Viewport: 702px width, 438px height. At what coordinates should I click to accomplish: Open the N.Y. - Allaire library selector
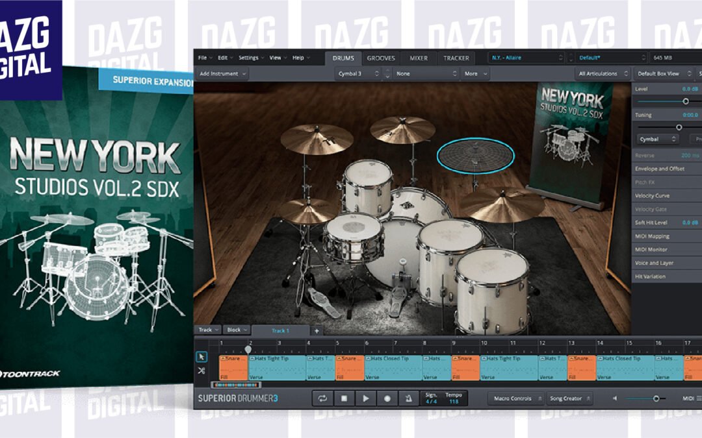click(x=526, y=58)
